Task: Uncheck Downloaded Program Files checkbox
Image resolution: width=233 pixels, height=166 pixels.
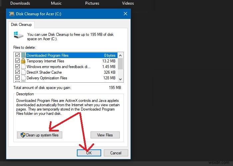Action: [17, 55]
